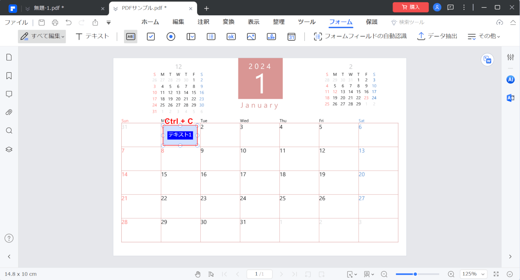Adjust the zoom slider handle
520x280 pixels.
415,274
